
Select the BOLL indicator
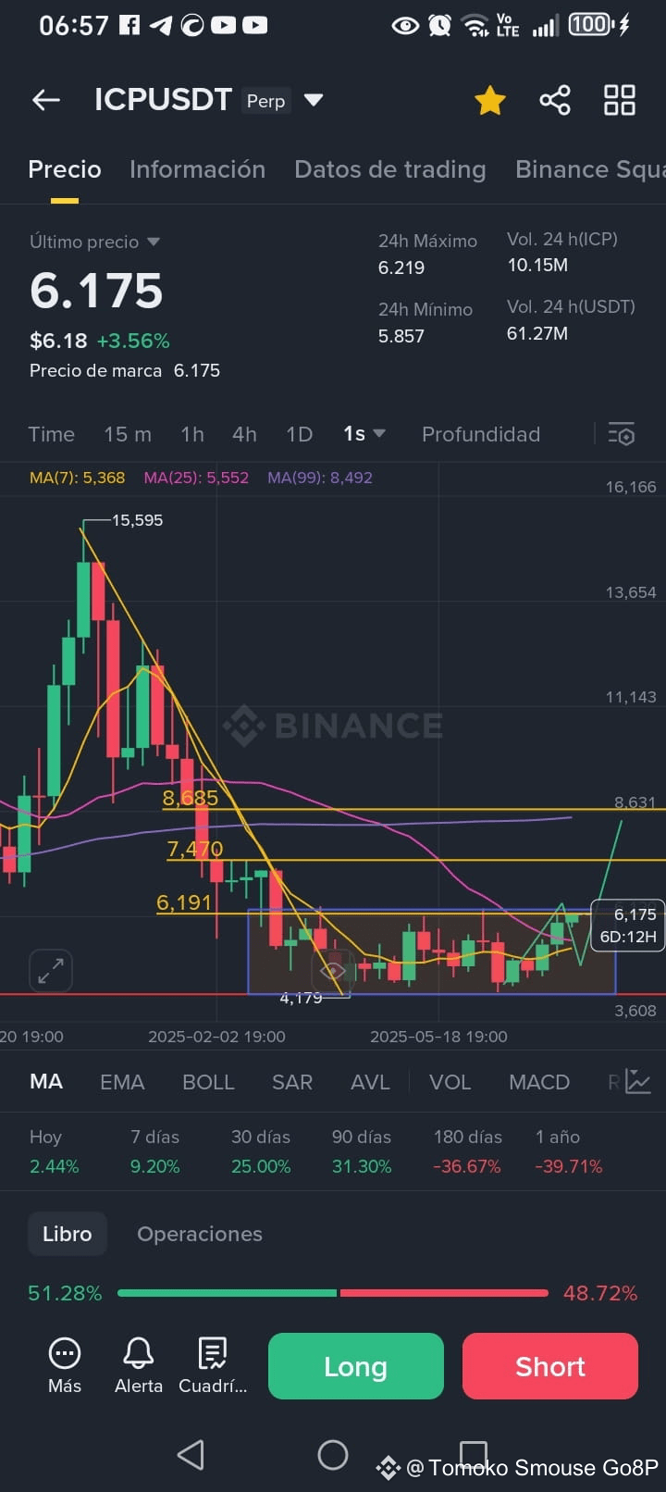coord(208,1082)
